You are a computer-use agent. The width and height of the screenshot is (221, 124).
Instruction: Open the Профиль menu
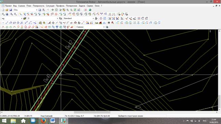(x=60, y=6)
